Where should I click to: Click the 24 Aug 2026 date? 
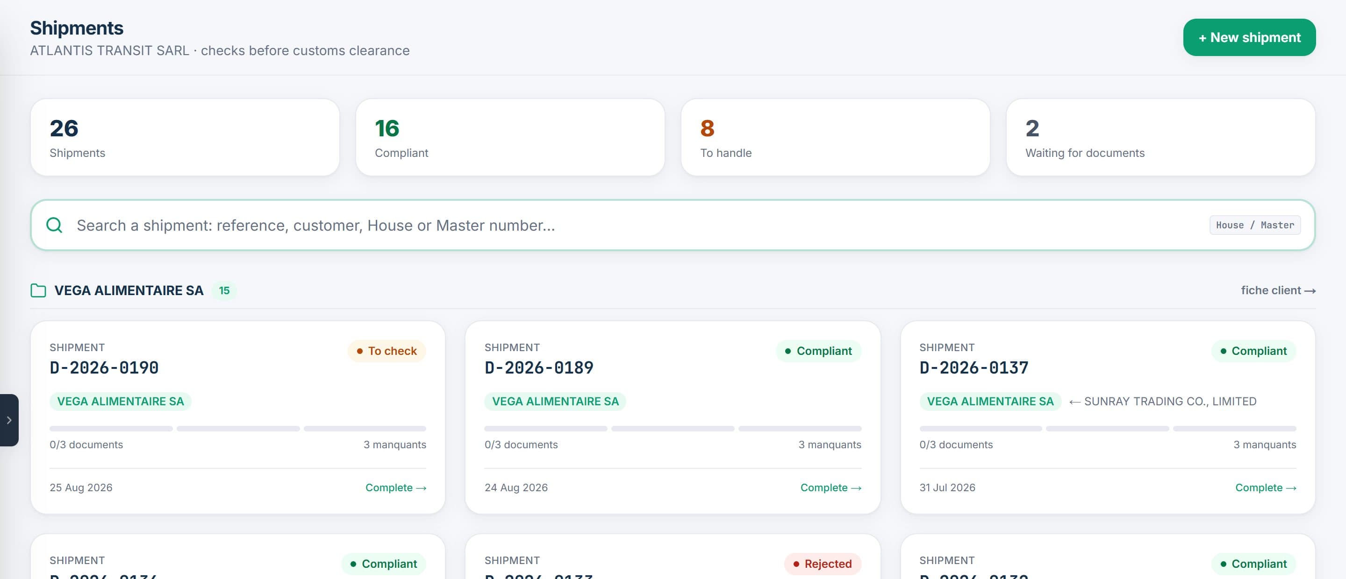(515, 487)
